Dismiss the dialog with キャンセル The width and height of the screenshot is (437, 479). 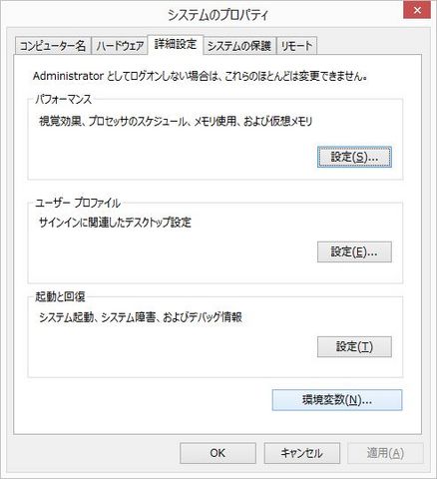[302, 453]
